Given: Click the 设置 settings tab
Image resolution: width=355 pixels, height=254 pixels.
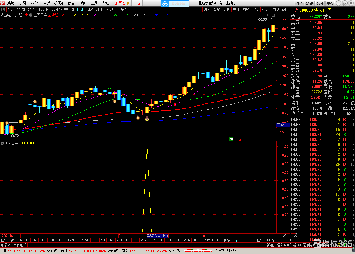Looking at the screenshot, I should tap(236, 240).
